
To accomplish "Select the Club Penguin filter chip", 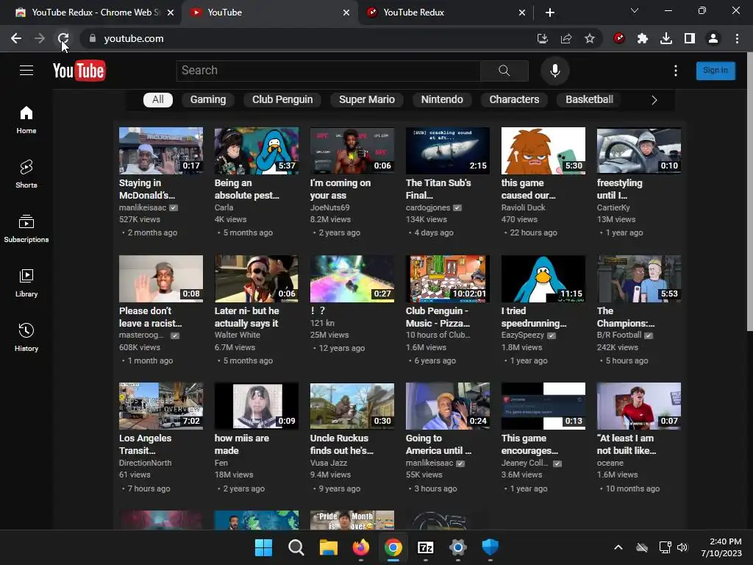I will pyautogui.click(x=282, y=99).
